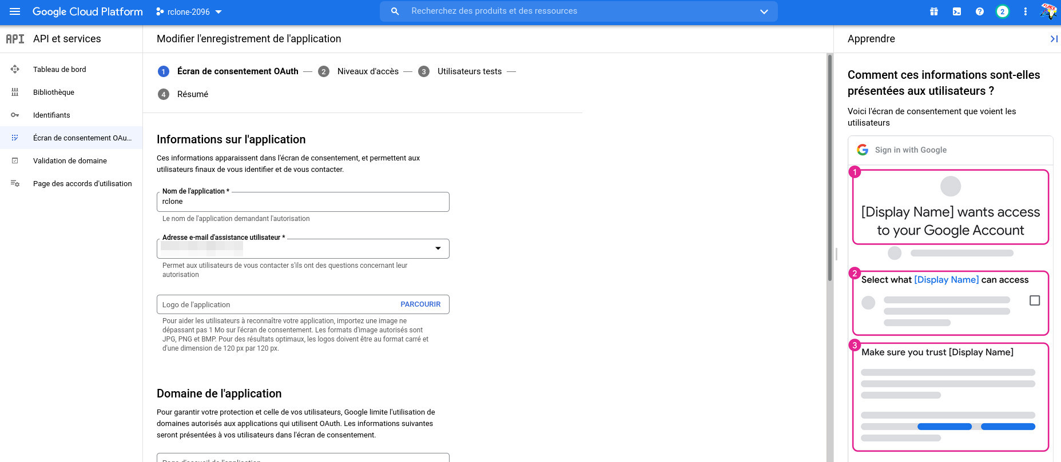The width and height of the screenshot is (1061, 462).
Task: Click Sign in with Google preview
Action: [911, 150]
